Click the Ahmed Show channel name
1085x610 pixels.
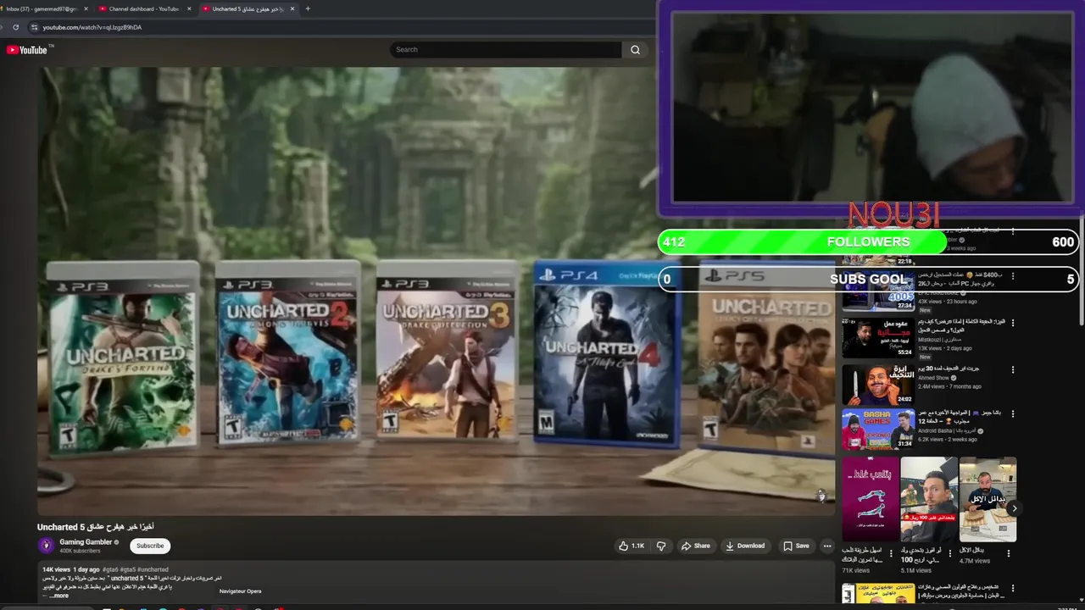[x=934, y=378]
